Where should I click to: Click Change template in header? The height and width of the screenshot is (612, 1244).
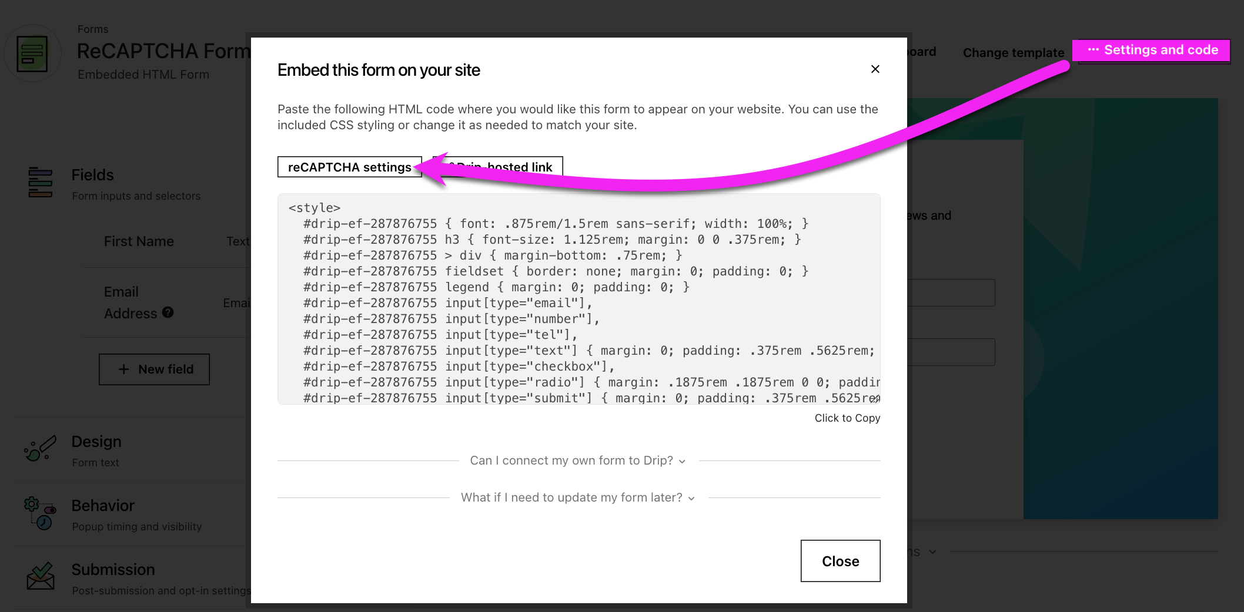pyautogui.click(x=1013, y=53)
